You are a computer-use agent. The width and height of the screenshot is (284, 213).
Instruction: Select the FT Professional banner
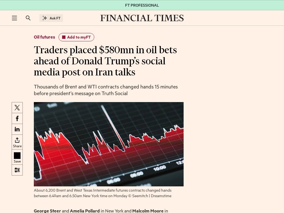142,5
